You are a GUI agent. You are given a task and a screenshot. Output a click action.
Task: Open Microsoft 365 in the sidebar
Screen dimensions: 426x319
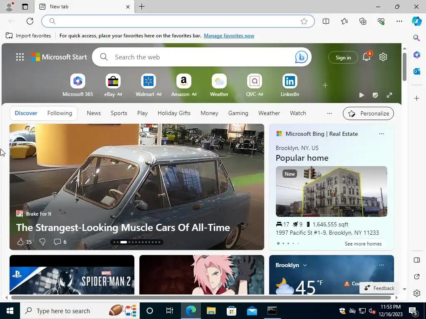tap(417, 55)
